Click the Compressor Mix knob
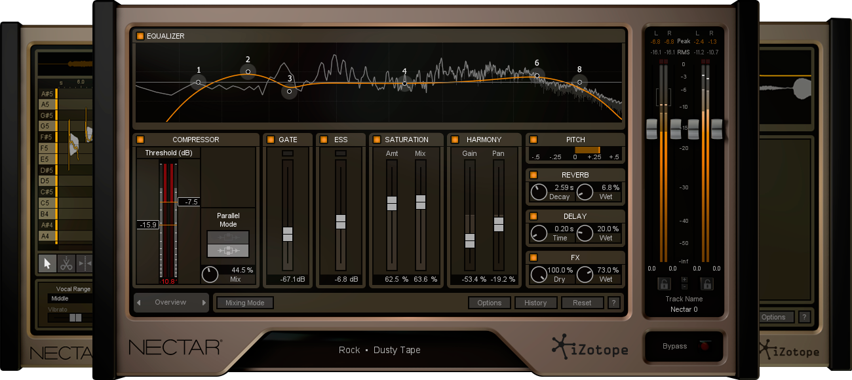This screenshot has width=852, height=380. pos(210,274)
